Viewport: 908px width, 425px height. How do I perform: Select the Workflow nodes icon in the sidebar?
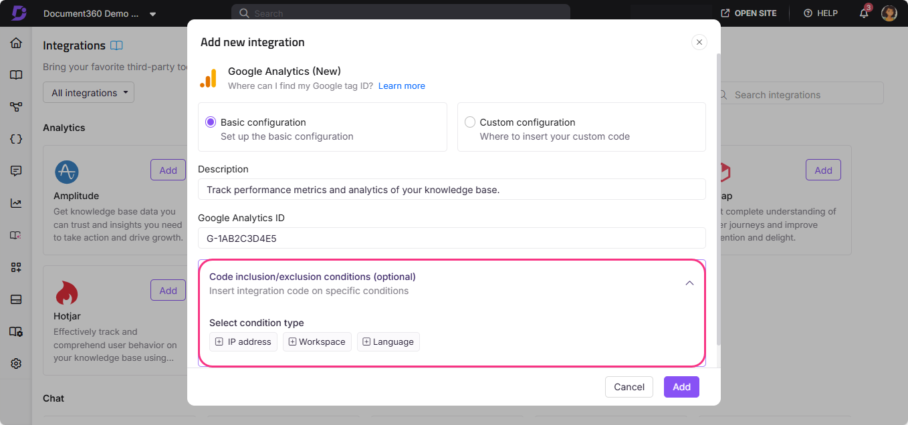click(15, 106)
